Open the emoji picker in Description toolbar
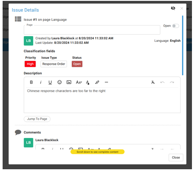This screenshot has height=171, width=195. 60,82
